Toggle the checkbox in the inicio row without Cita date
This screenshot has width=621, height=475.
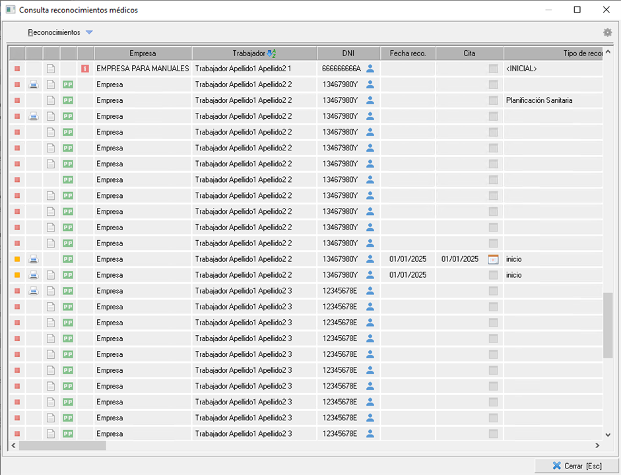(493, 275)
